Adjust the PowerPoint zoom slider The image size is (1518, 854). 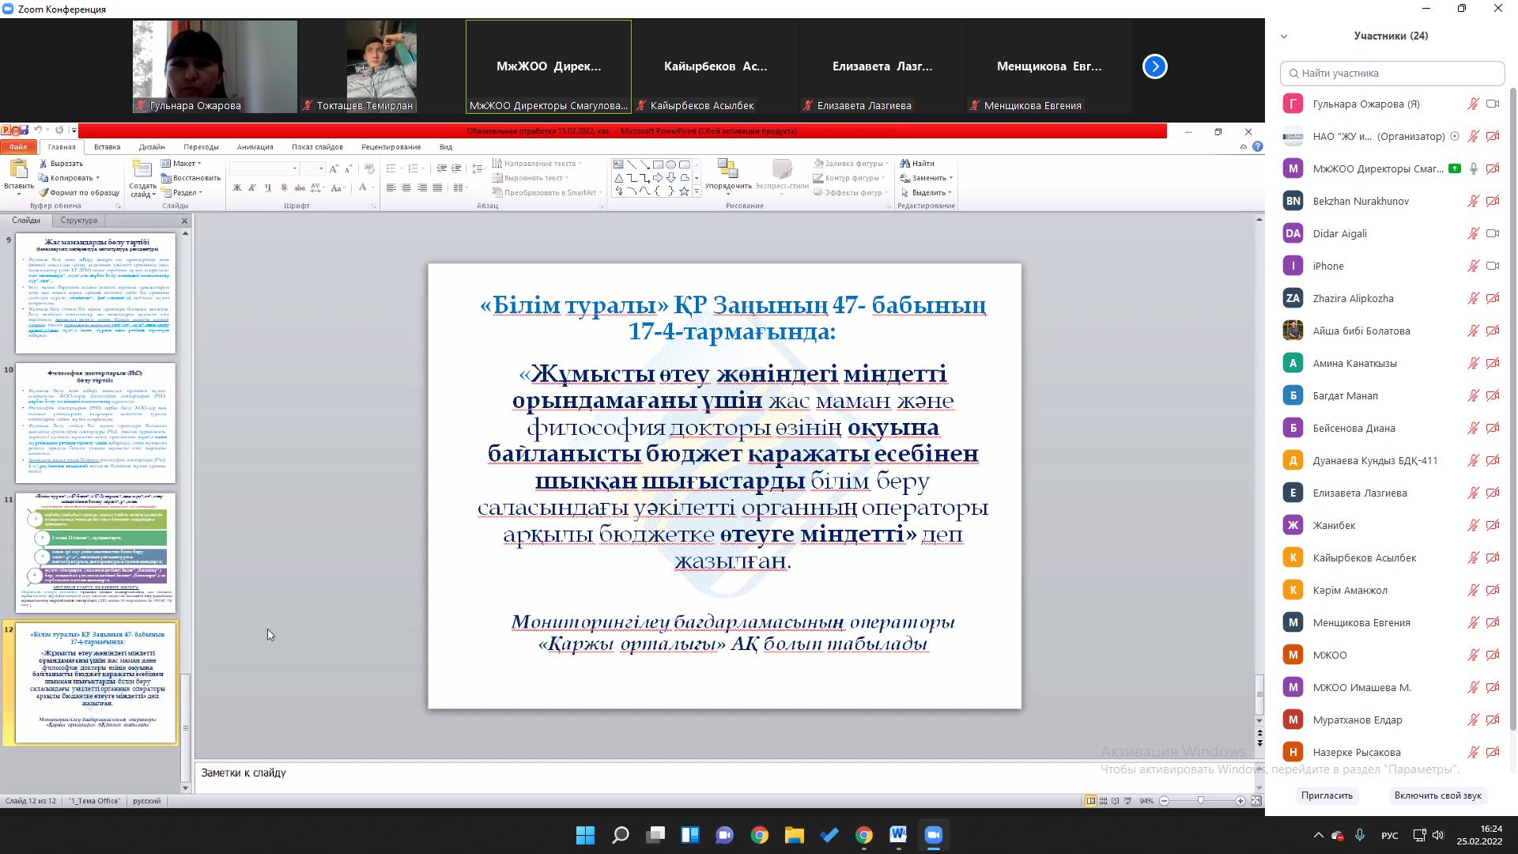1201,801
